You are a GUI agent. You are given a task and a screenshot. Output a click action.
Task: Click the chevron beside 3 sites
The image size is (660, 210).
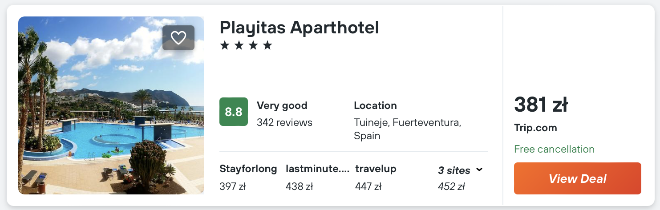[479, 170]
